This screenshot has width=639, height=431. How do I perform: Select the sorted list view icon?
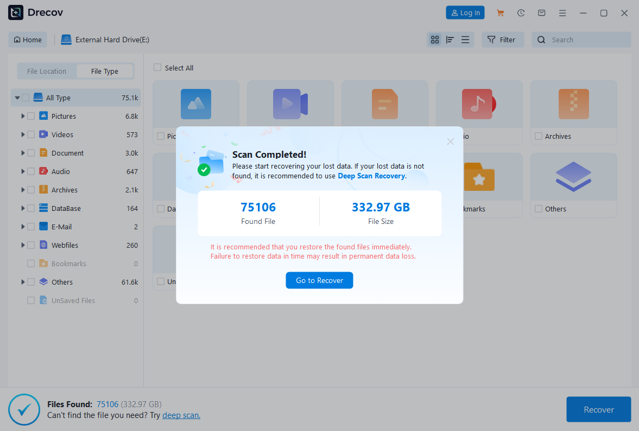450,39
